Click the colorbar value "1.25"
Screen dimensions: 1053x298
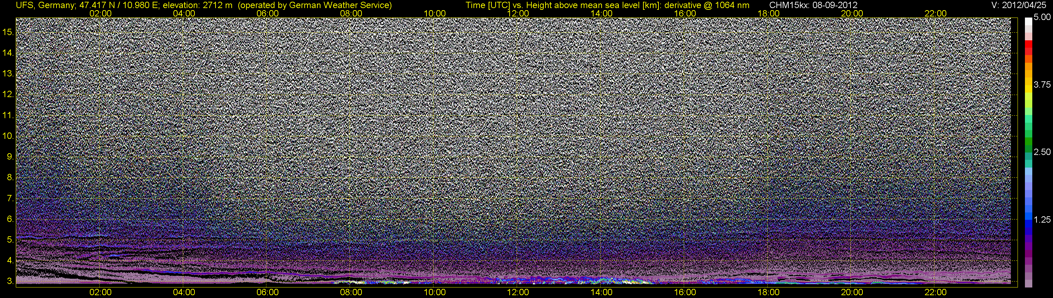(1042, 219)
